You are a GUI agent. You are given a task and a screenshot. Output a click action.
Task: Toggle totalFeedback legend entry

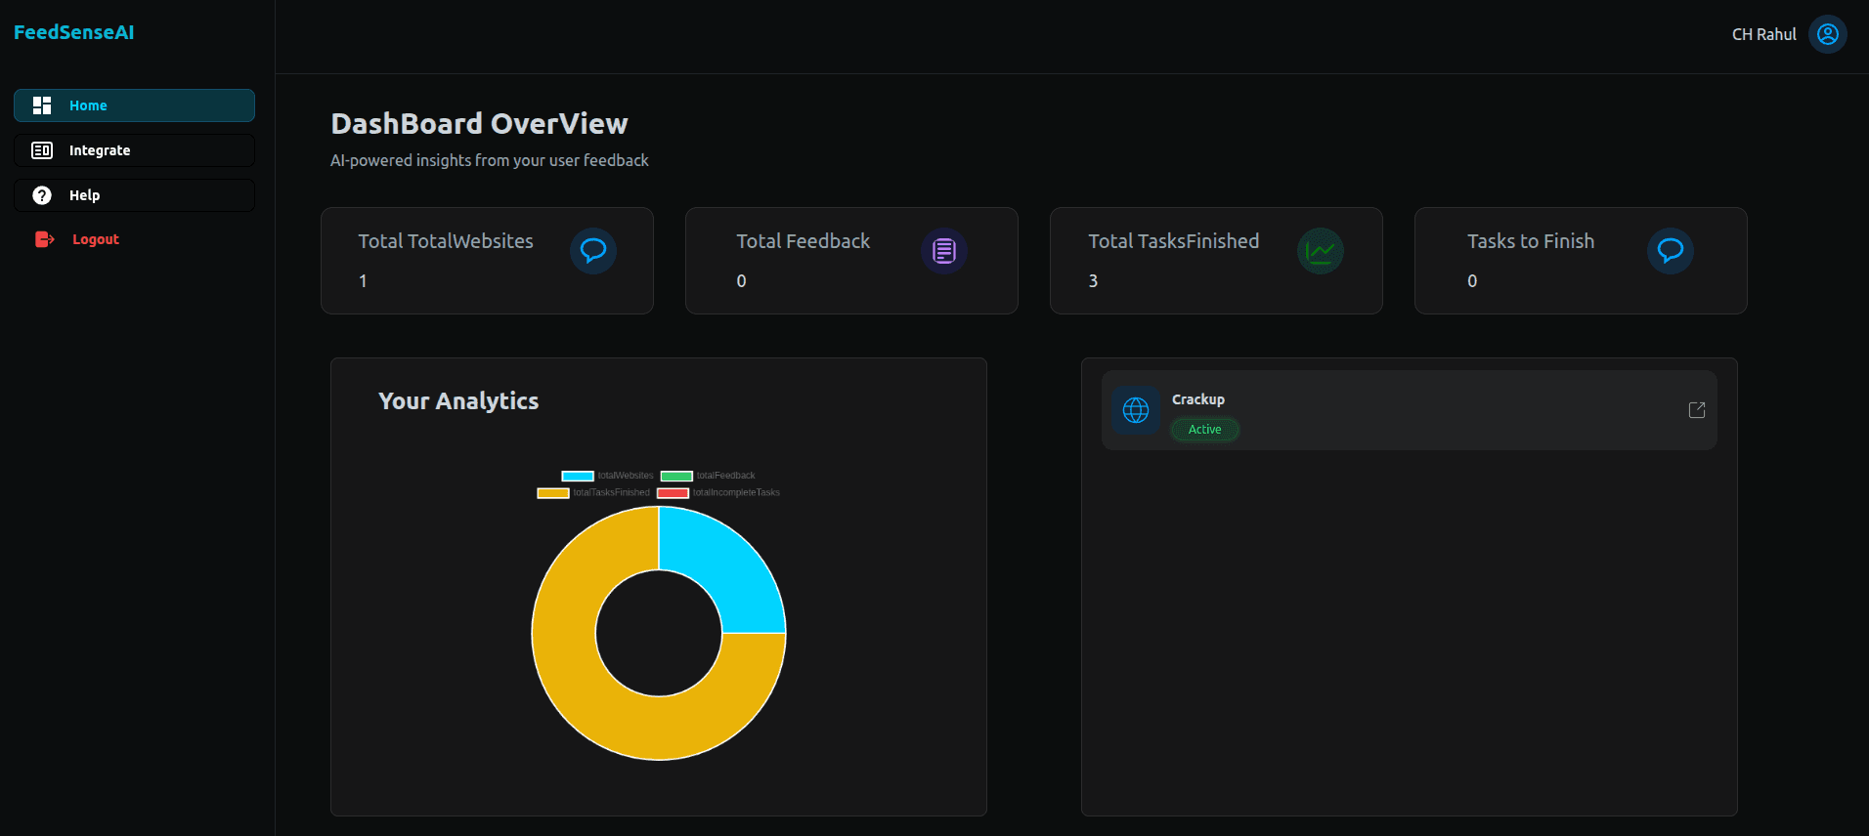coord(708,476)
